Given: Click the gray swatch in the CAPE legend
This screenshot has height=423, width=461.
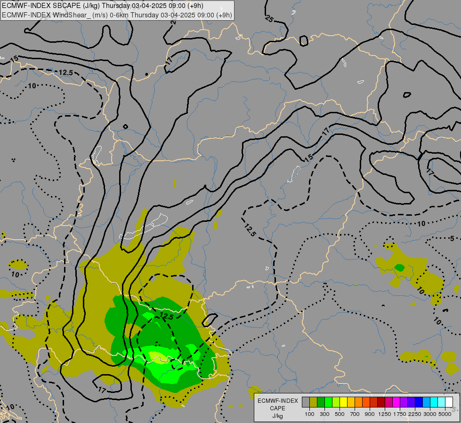Looking at the screenshot, I should click(306, 402).
